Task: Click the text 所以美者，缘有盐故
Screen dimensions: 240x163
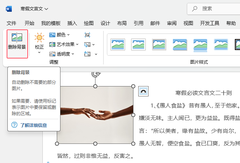Action: (x=179, y=131)
